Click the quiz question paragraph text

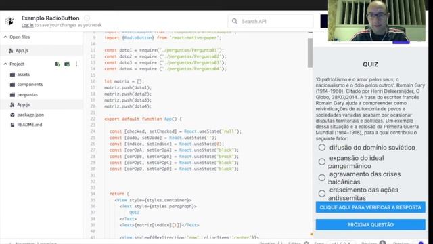[370, 108]
